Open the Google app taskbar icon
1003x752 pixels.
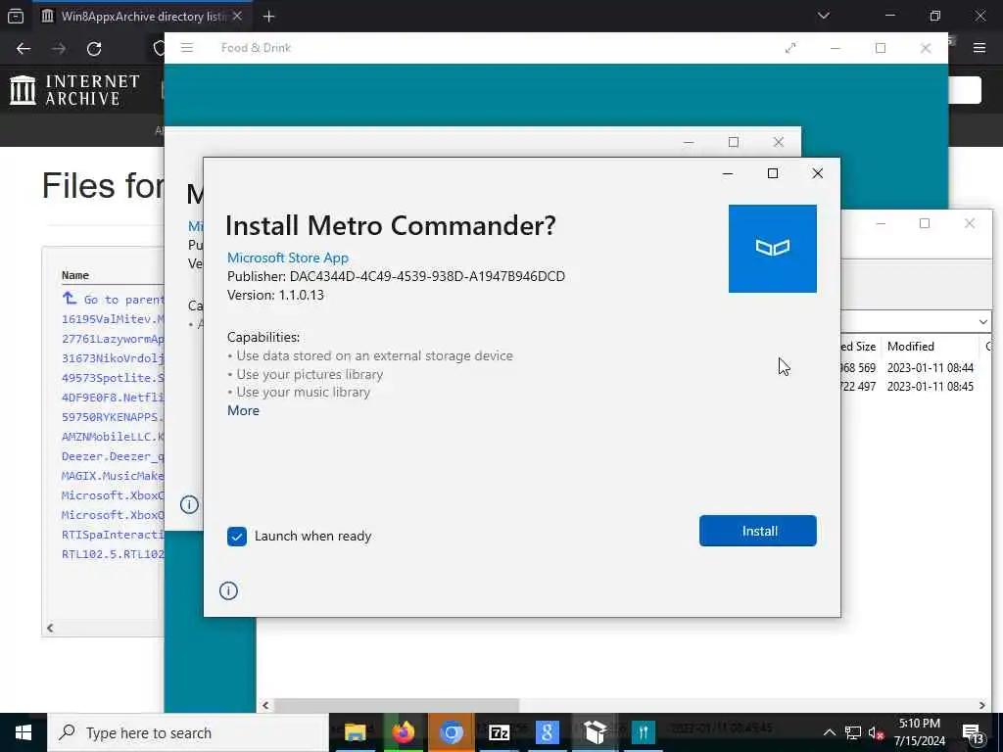pyautogui.click(x=547, y=732)
